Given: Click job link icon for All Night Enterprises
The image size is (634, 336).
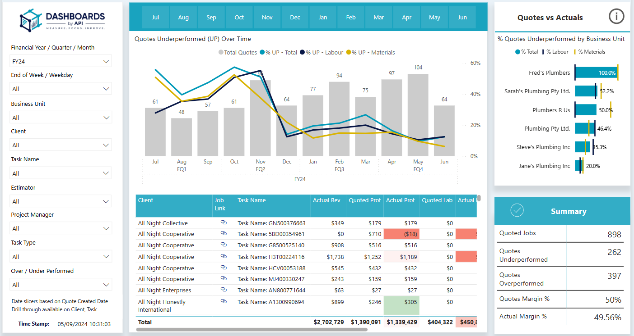Looking at the screenshot, I should pos(223,290).
